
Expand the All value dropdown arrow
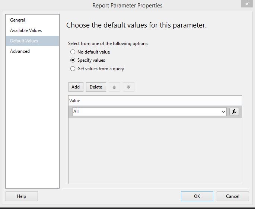(223, 112)
